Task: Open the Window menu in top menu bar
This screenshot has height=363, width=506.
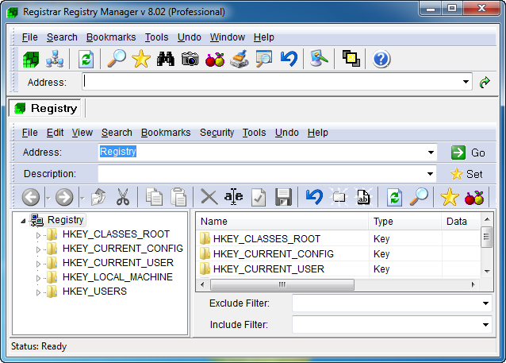Action: (227, 37)
